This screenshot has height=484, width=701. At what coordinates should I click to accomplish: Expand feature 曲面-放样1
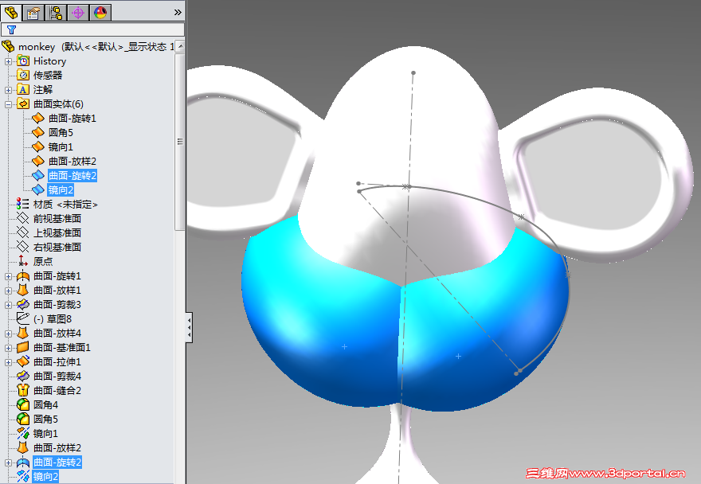(x=8, y=291)
